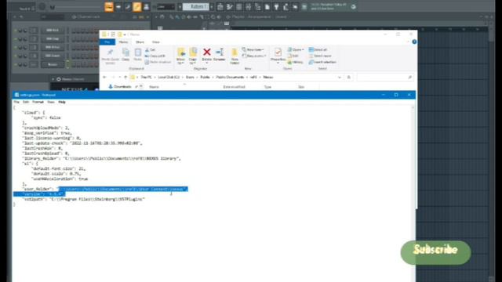
Task: Click the Rename icon in Explorer ribbon
Action: coord(220,52)
